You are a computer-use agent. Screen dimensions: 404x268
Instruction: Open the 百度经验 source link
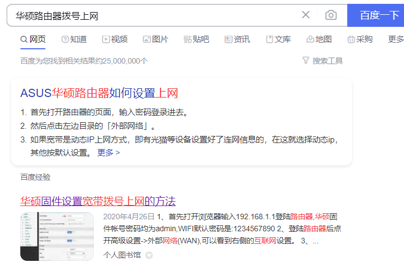35,177
